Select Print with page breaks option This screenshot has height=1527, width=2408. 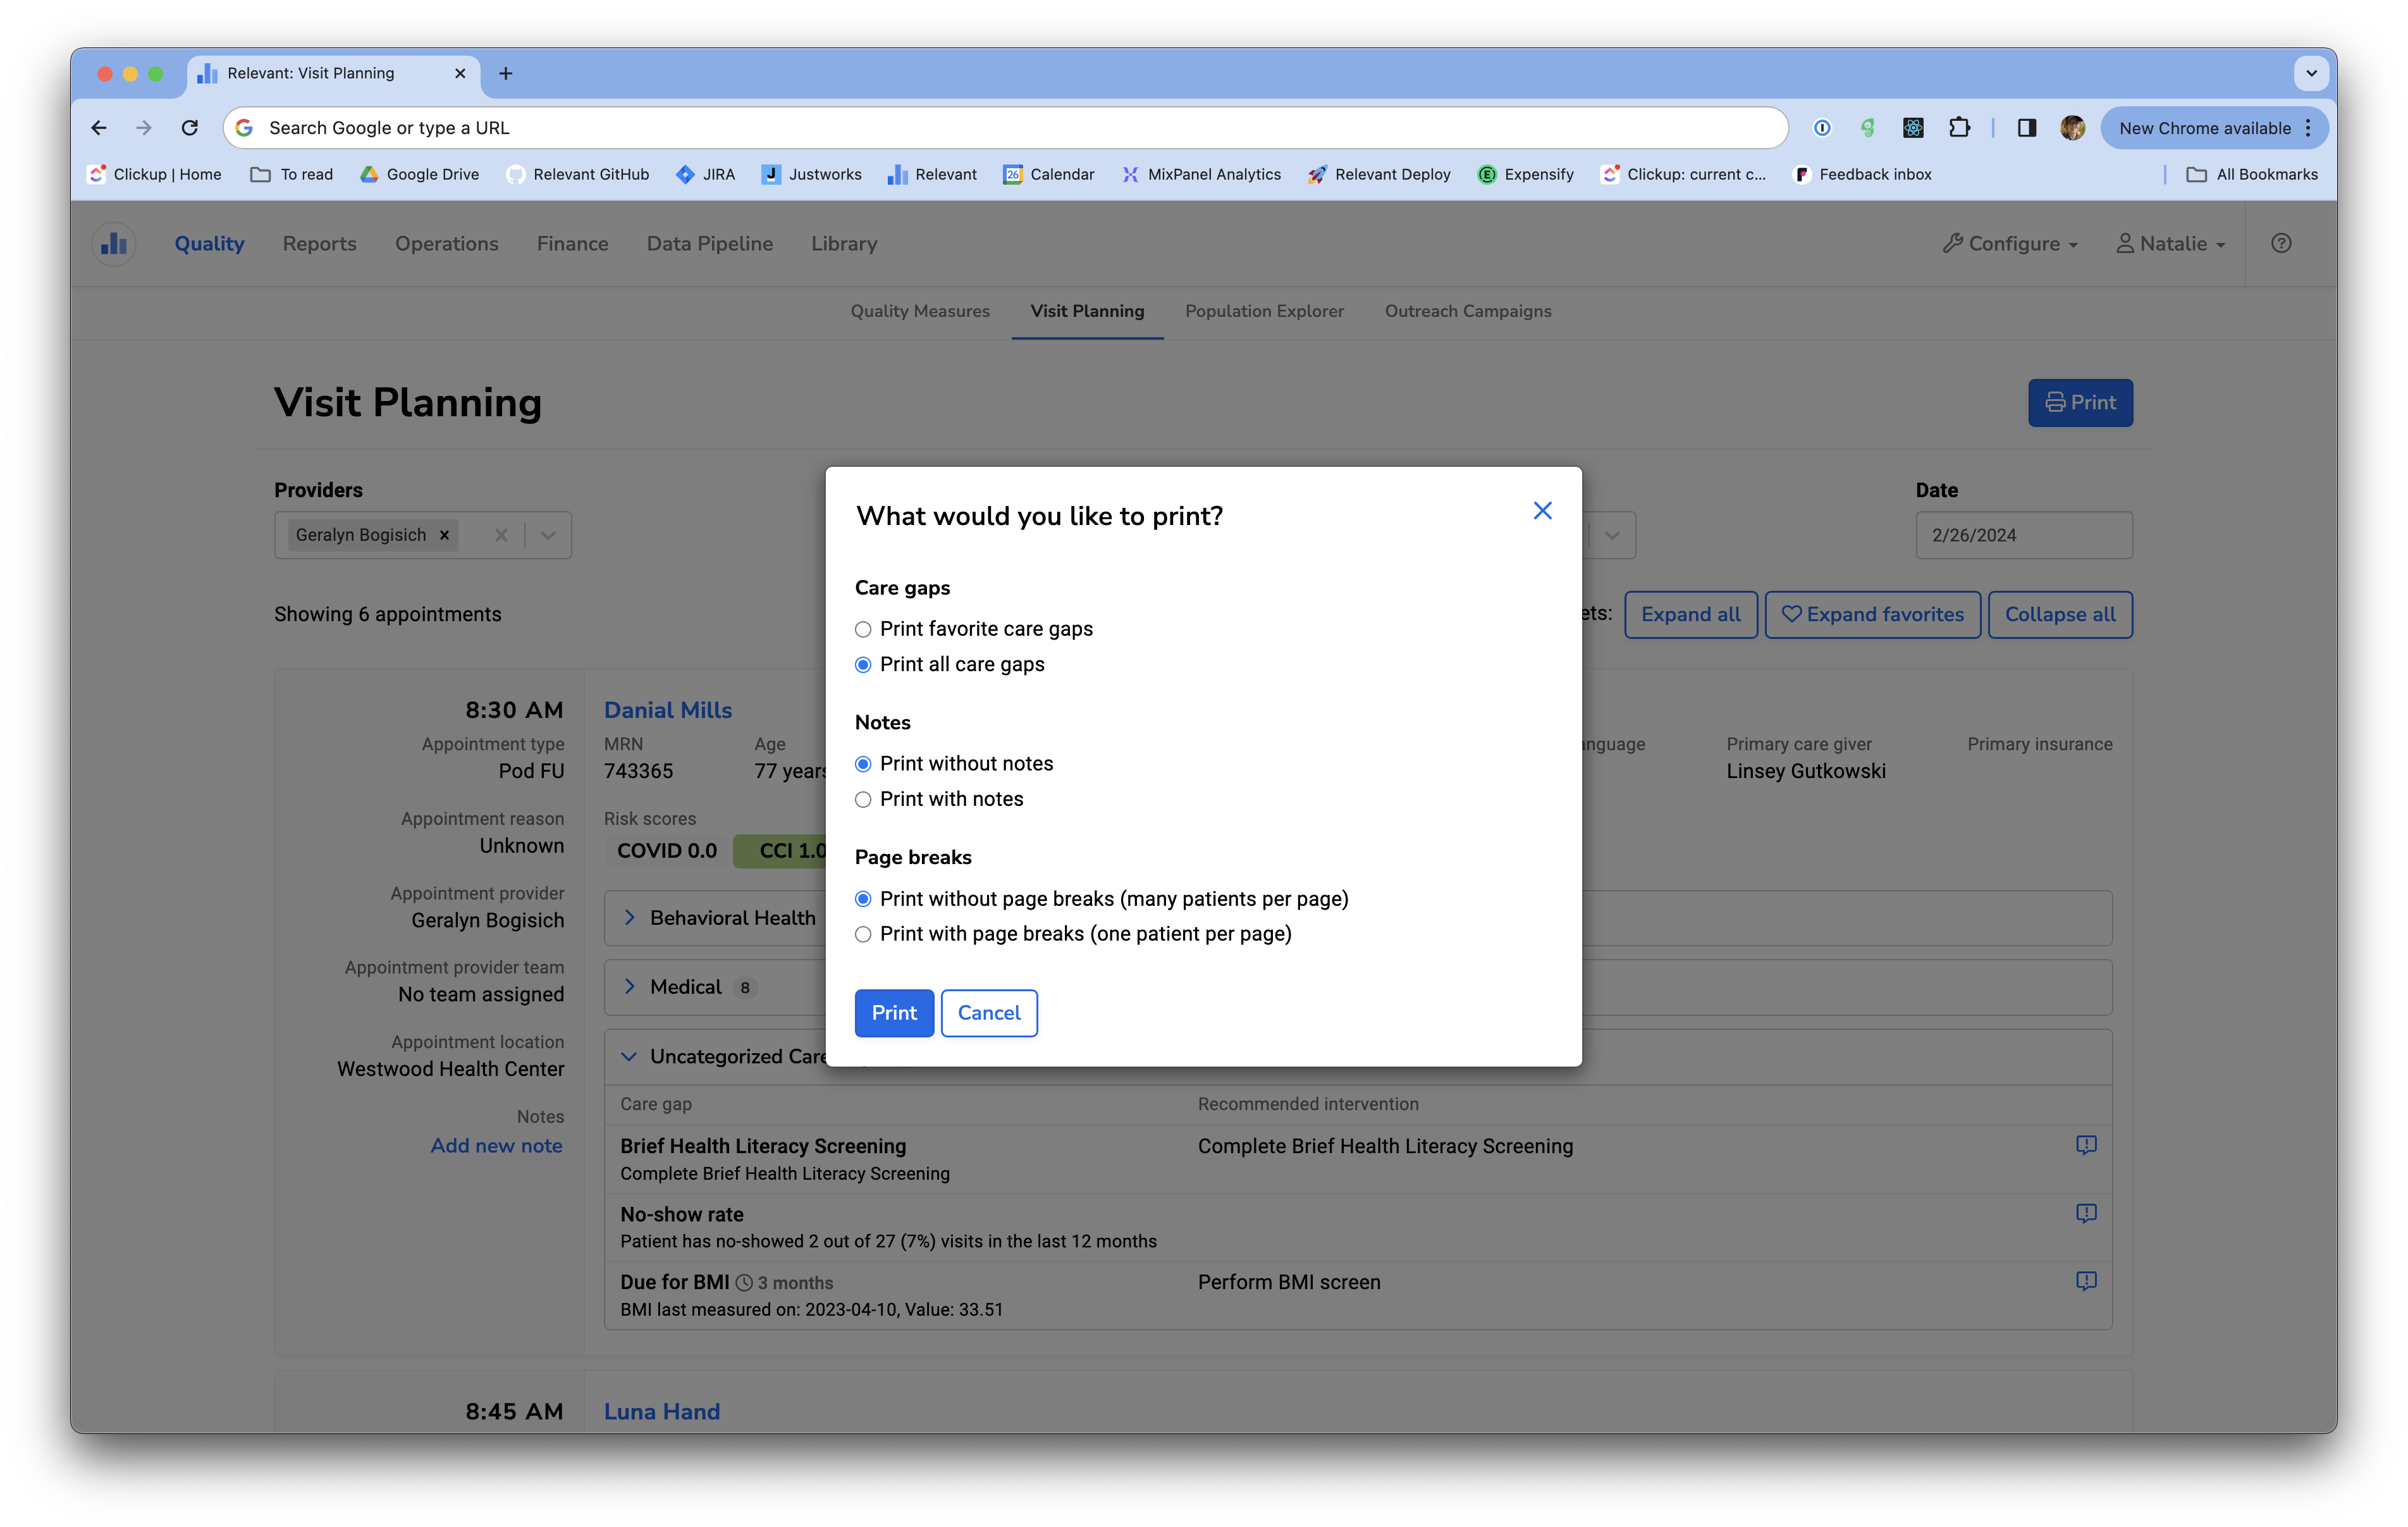coord(863,935)
